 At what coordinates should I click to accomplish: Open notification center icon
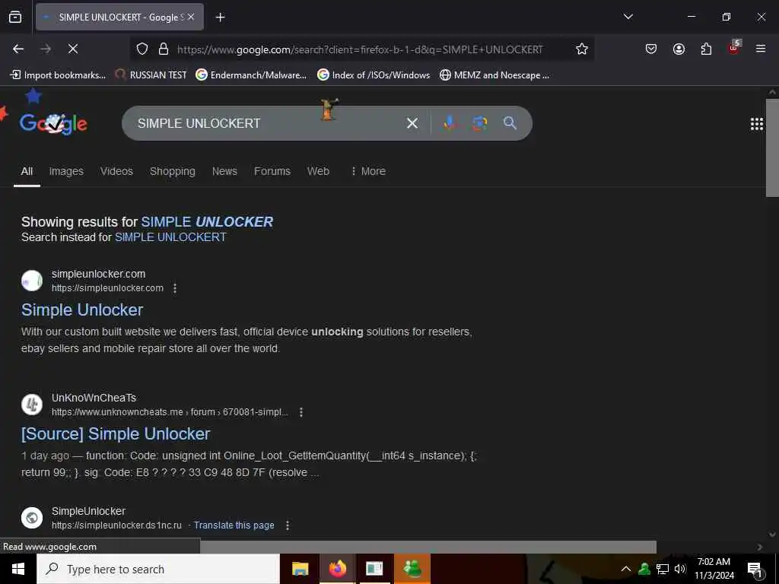click(x=755, y=570)
